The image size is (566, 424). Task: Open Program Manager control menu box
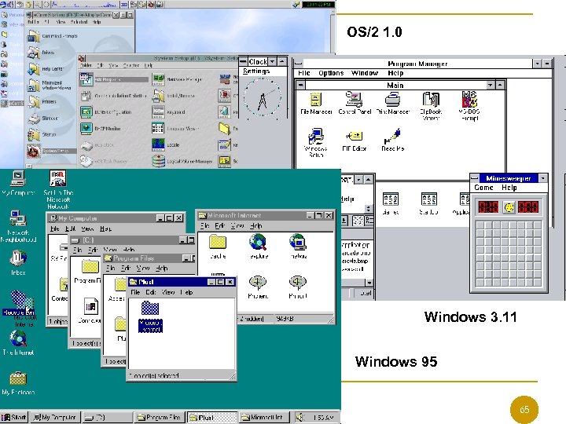click(299, 64)
